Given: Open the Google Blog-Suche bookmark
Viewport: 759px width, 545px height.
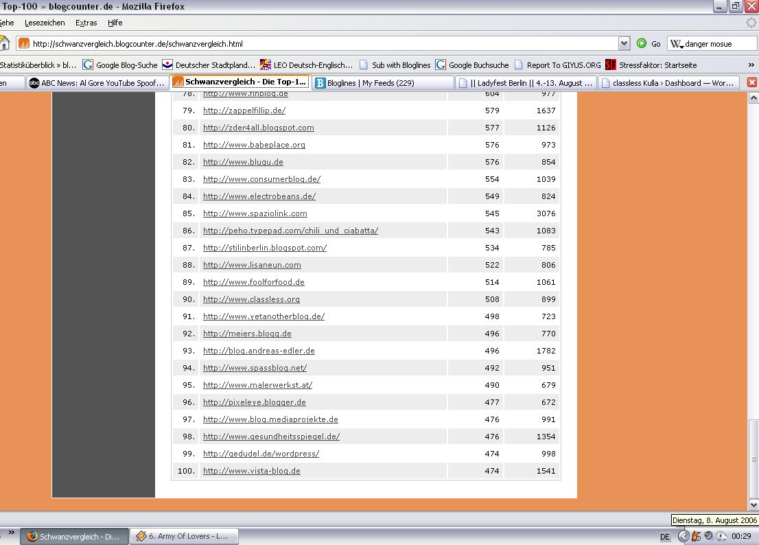Looking at the screenshot, I should click(120, 65).
